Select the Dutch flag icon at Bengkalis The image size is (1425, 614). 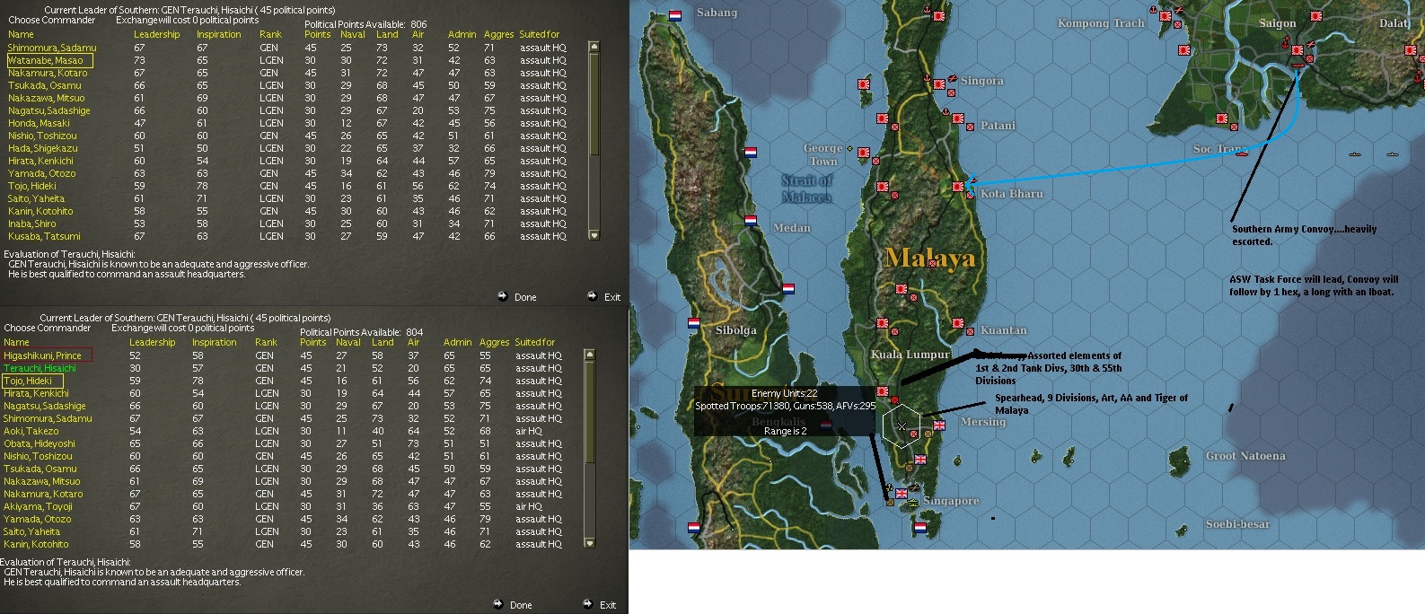826,425
